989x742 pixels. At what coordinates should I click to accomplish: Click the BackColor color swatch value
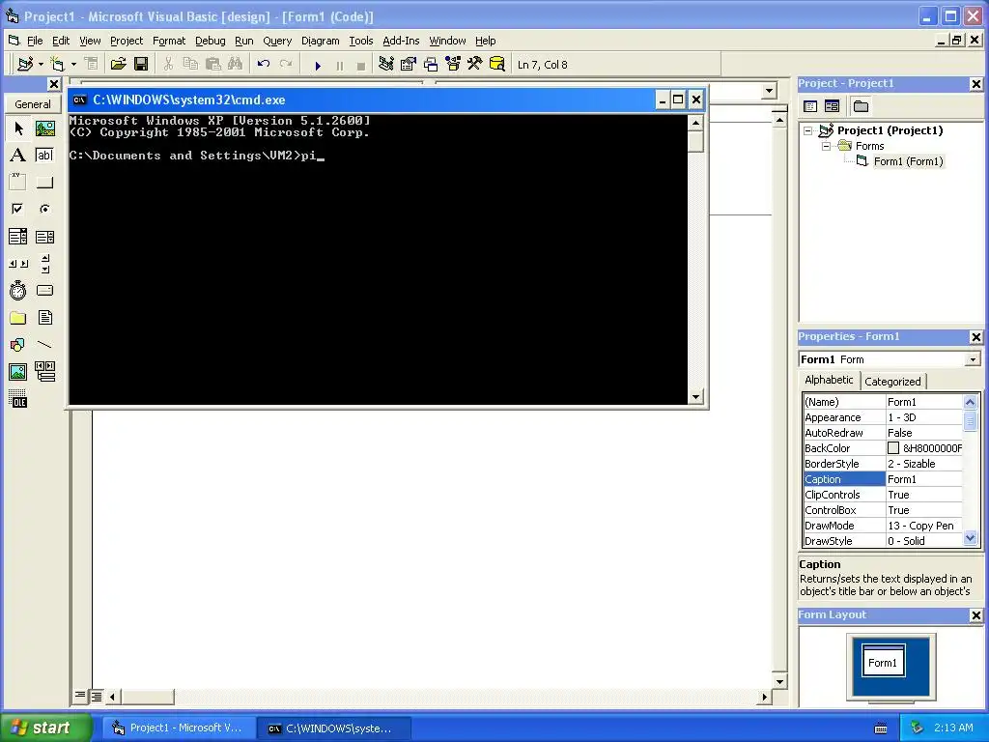(x=893, y=448)
